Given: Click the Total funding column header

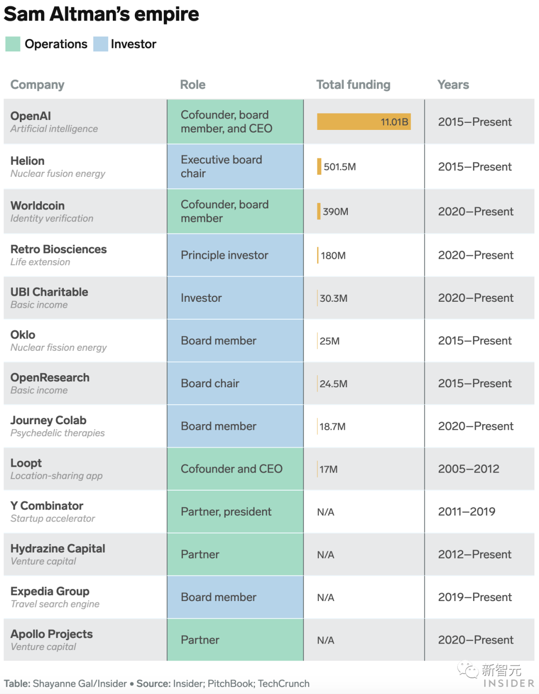Looking at the screenshot, I should point(353,85).
